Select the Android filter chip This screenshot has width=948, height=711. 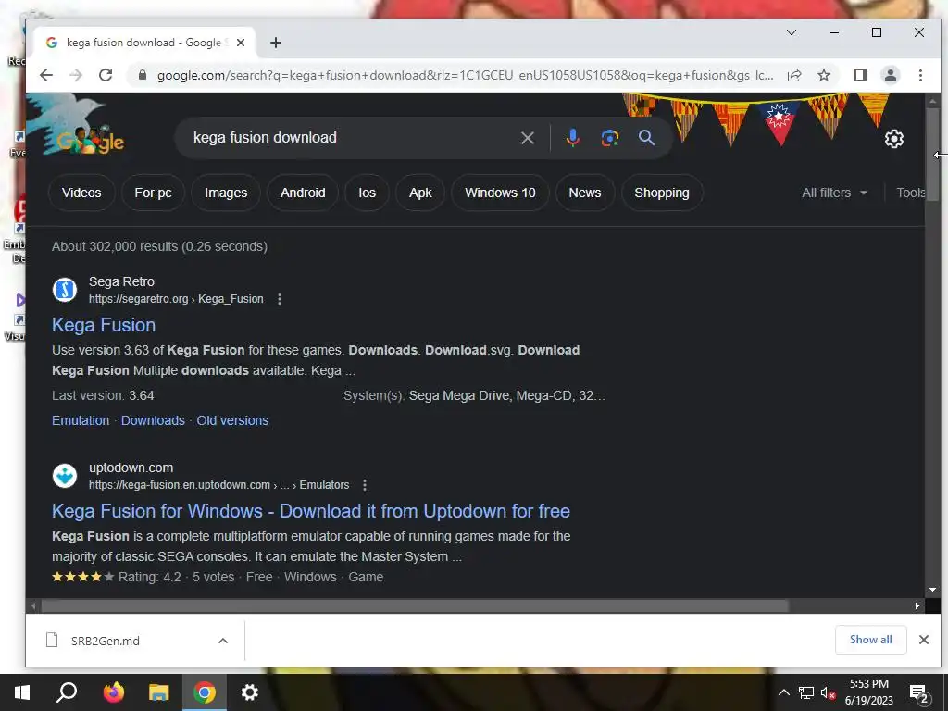(x=303, y=193)
